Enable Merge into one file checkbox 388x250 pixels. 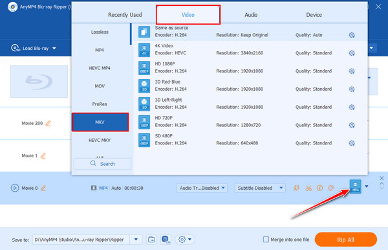point(266,240)
